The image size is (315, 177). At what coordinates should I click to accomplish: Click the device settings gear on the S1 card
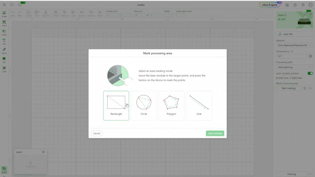(310, 14)
